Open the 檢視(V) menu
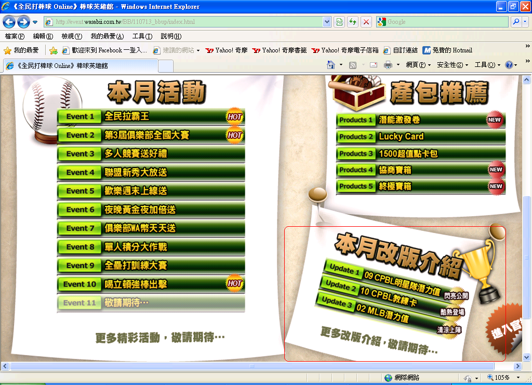The width and height of the screenshot is (532, 385). 72,36
